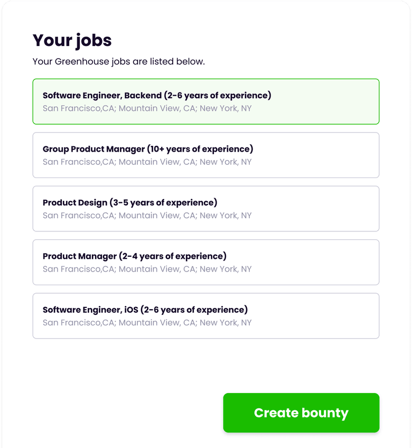Image resolution: width=412 pixels, height=448 pixels.
Task: Choose the Product Design job card
Action: click(205, 209)
